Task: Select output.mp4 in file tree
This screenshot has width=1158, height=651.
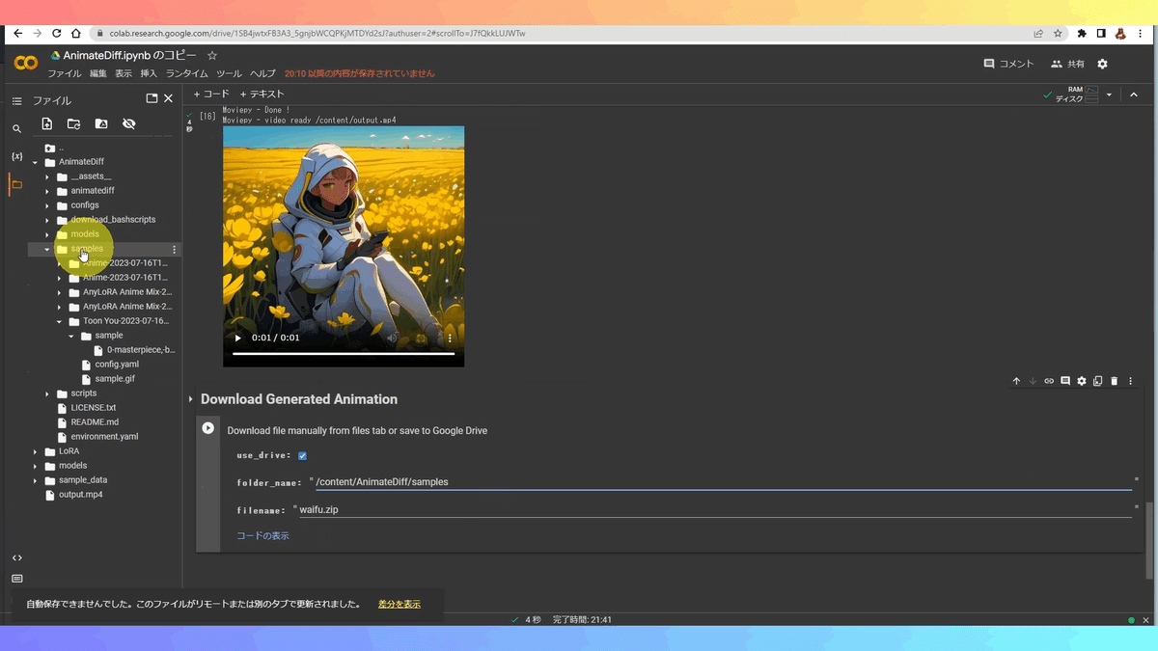Action: tap(80, 495)
